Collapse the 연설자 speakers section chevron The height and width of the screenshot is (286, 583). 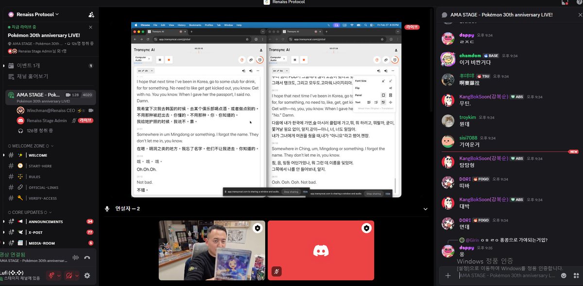pos(426,209)
